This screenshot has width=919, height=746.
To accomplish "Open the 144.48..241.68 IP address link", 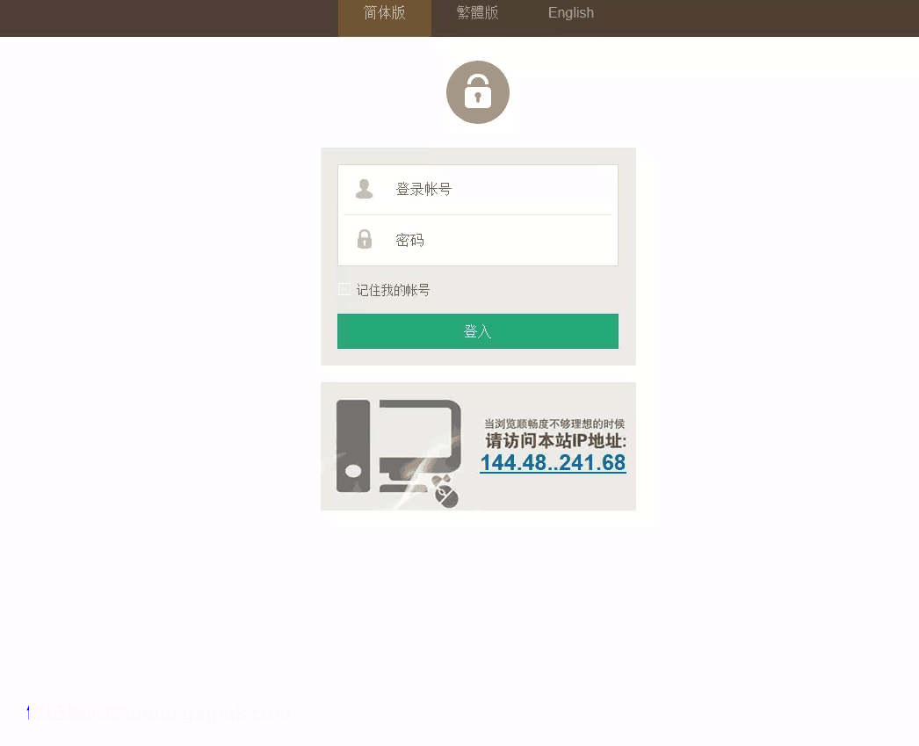I will click(553, 462).
